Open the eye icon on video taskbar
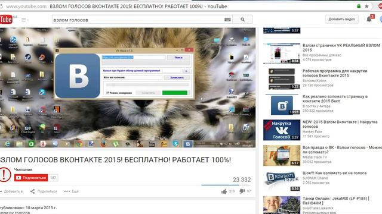Screen dimensions: 382x214 [x=128, y=144]
